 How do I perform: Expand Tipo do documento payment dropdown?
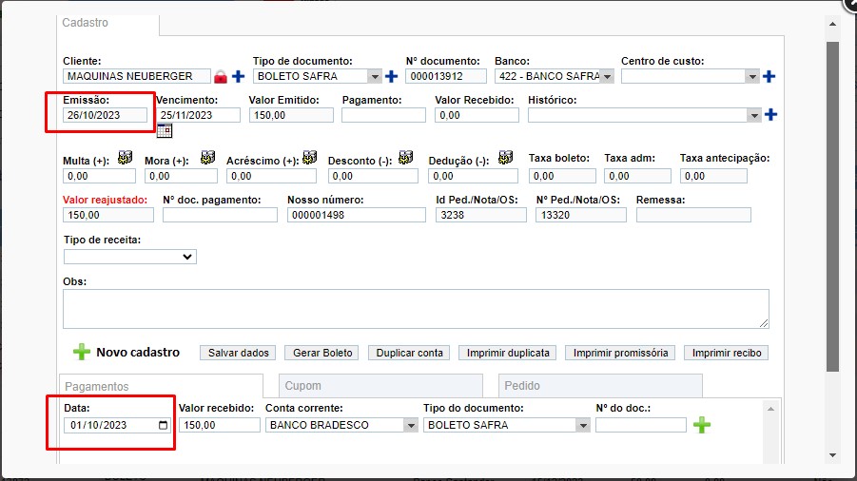(583, 425)
